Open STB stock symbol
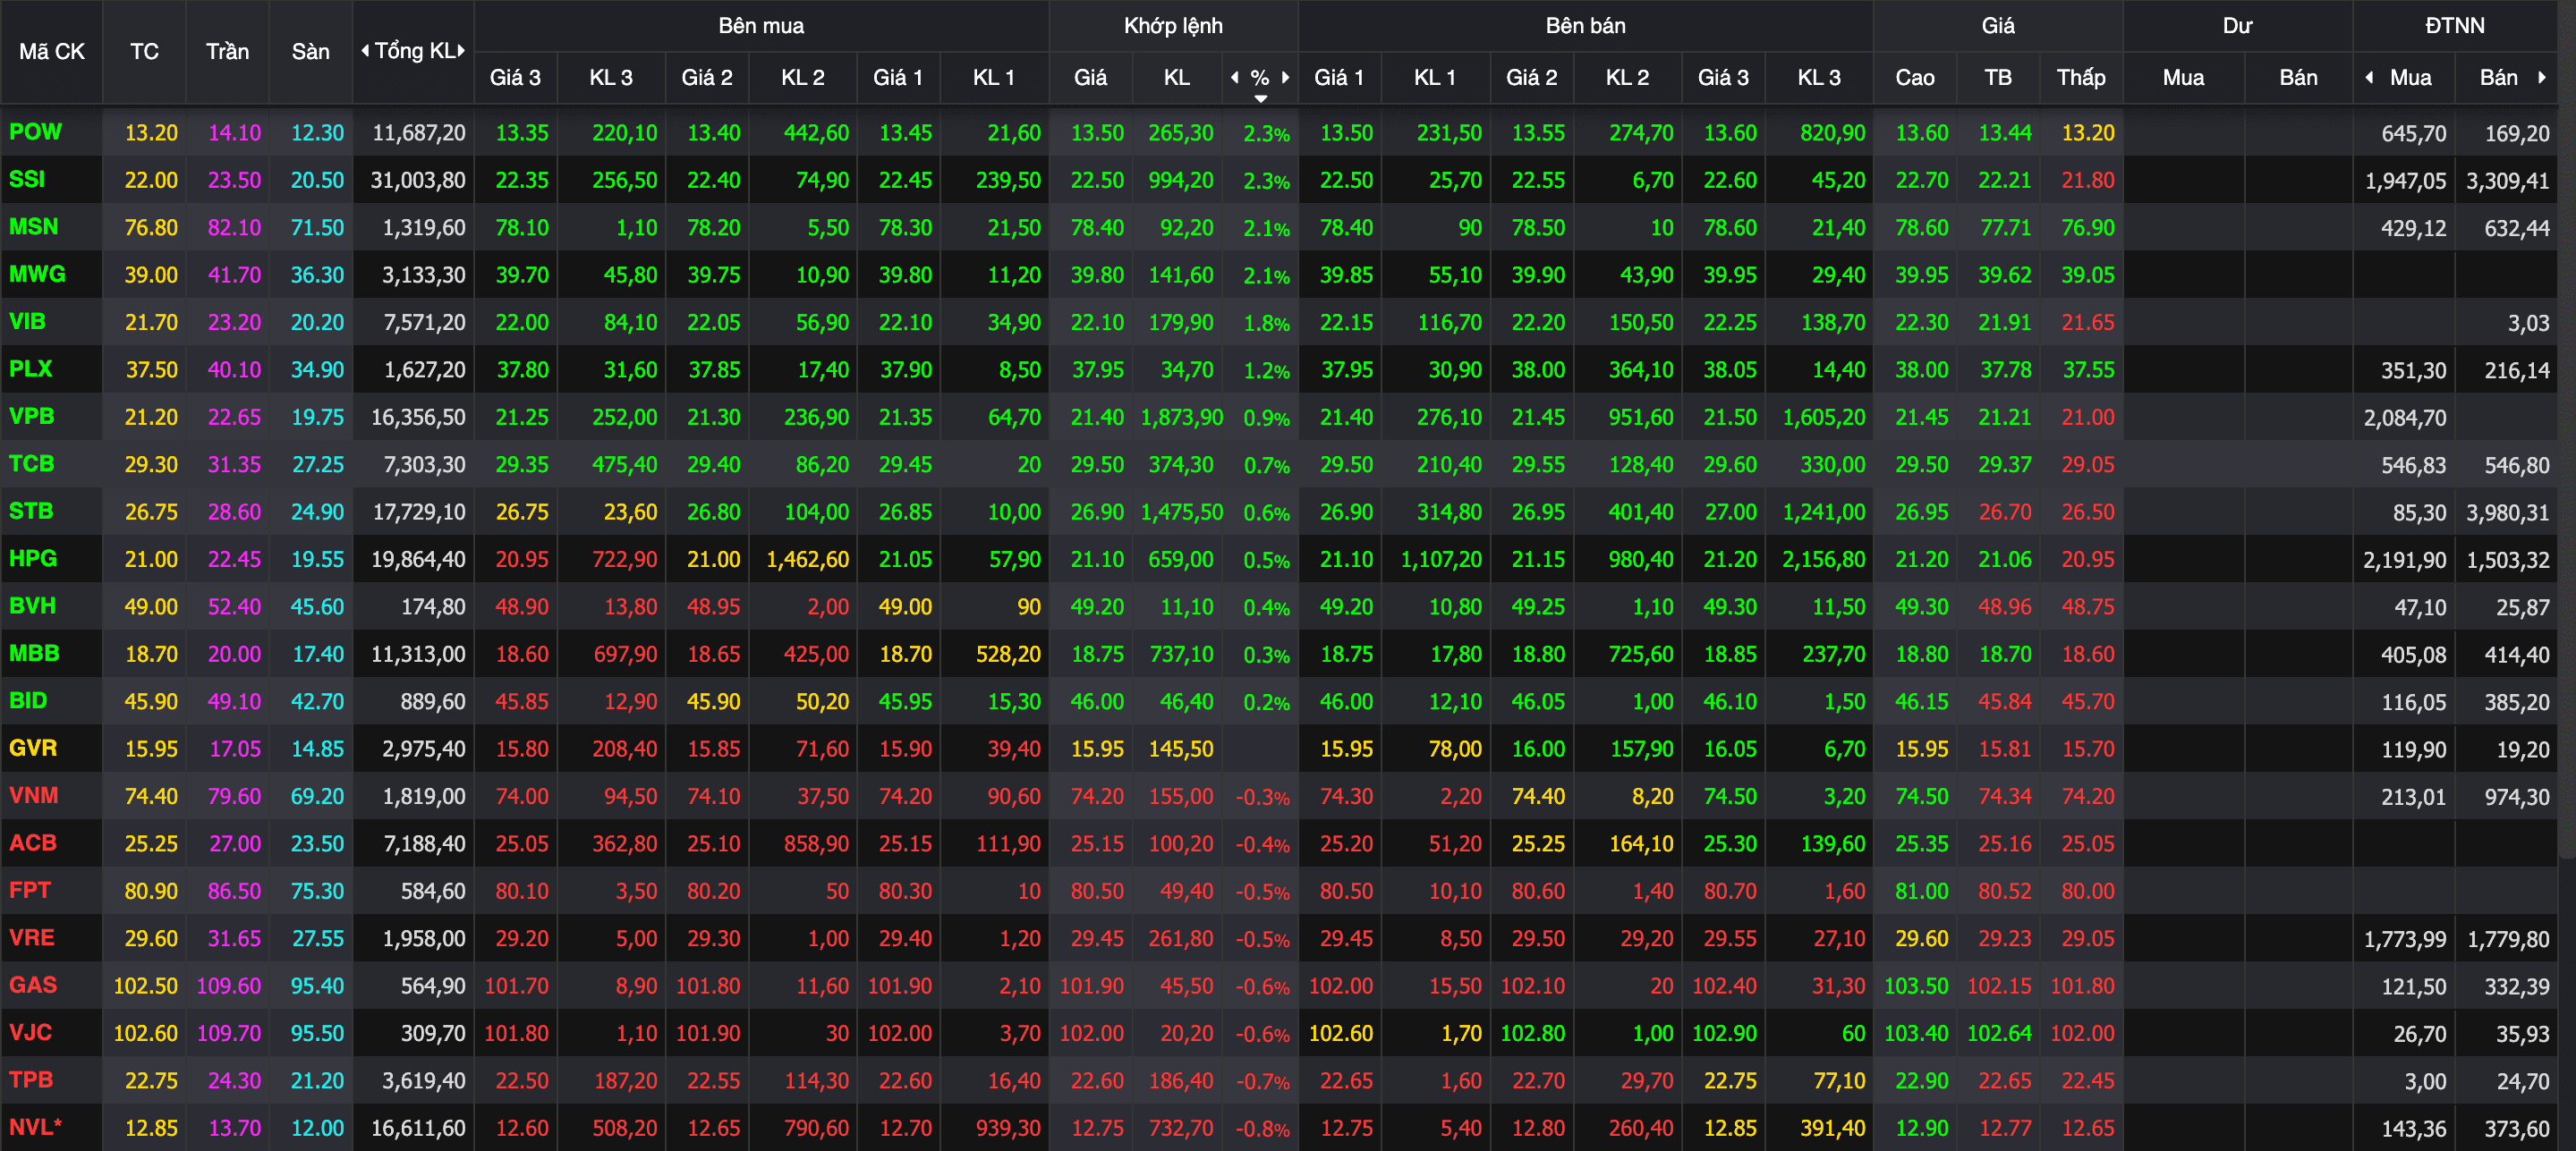Image resolution: width=2576 pixels, height=1151 pixels. 30,511
